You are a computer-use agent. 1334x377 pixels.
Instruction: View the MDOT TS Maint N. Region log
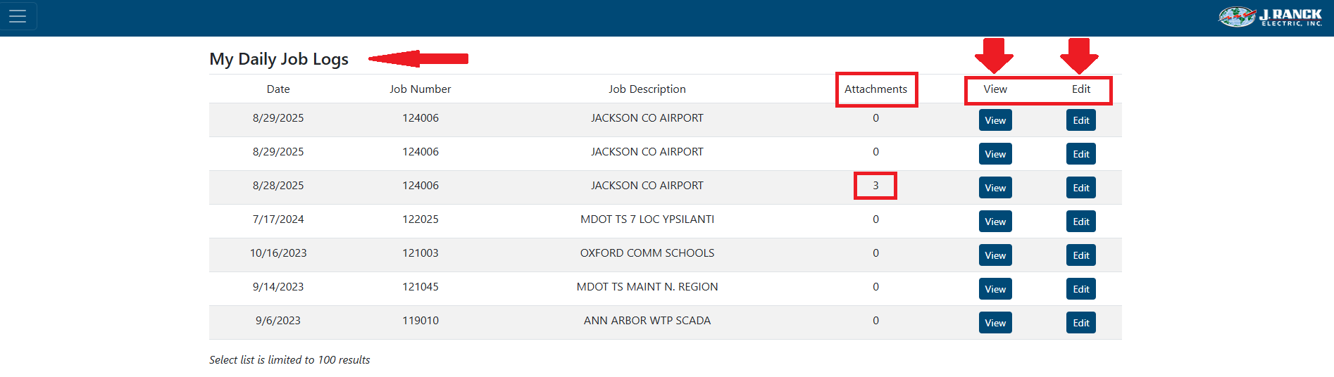click(995, 289)
